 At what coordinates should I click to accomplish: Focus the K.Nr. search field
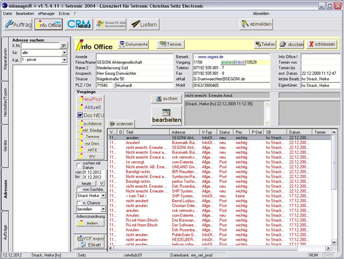(40, 45)
